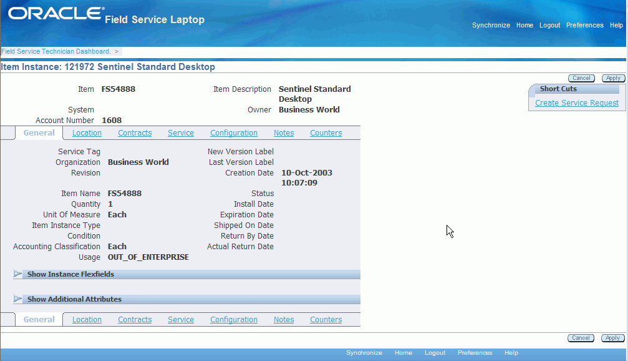Click the Item Instance page heading
The height and width of the screenshot is (361, 628).
108,67
